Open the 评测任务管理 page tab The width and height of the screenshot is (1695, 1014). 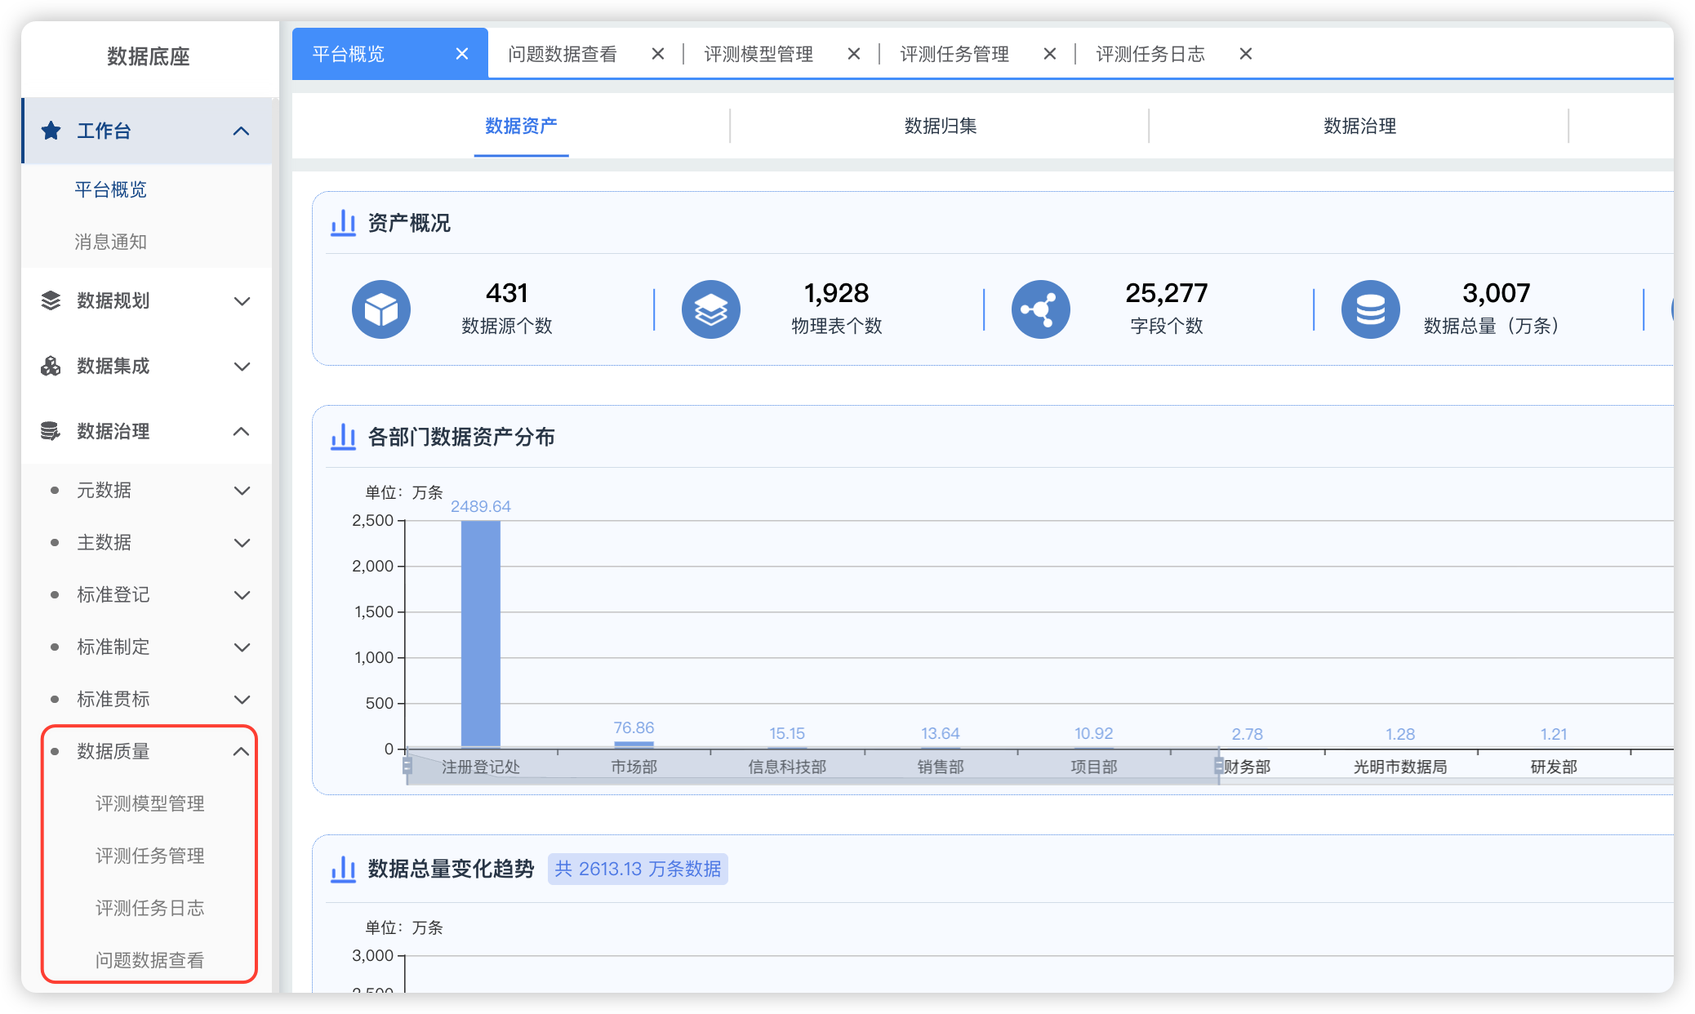(x=954, y=54)
